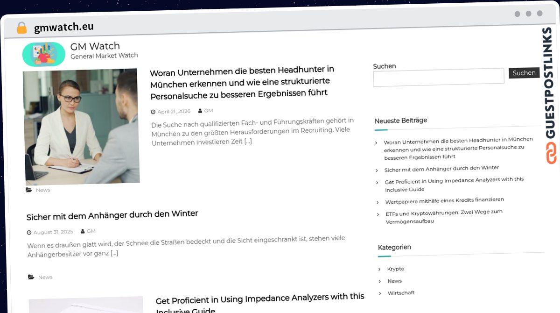Click the chevron before Wirtschaft
Viewport: 560px width, 313px height.
pyautogui.click(x=381, y=293)
